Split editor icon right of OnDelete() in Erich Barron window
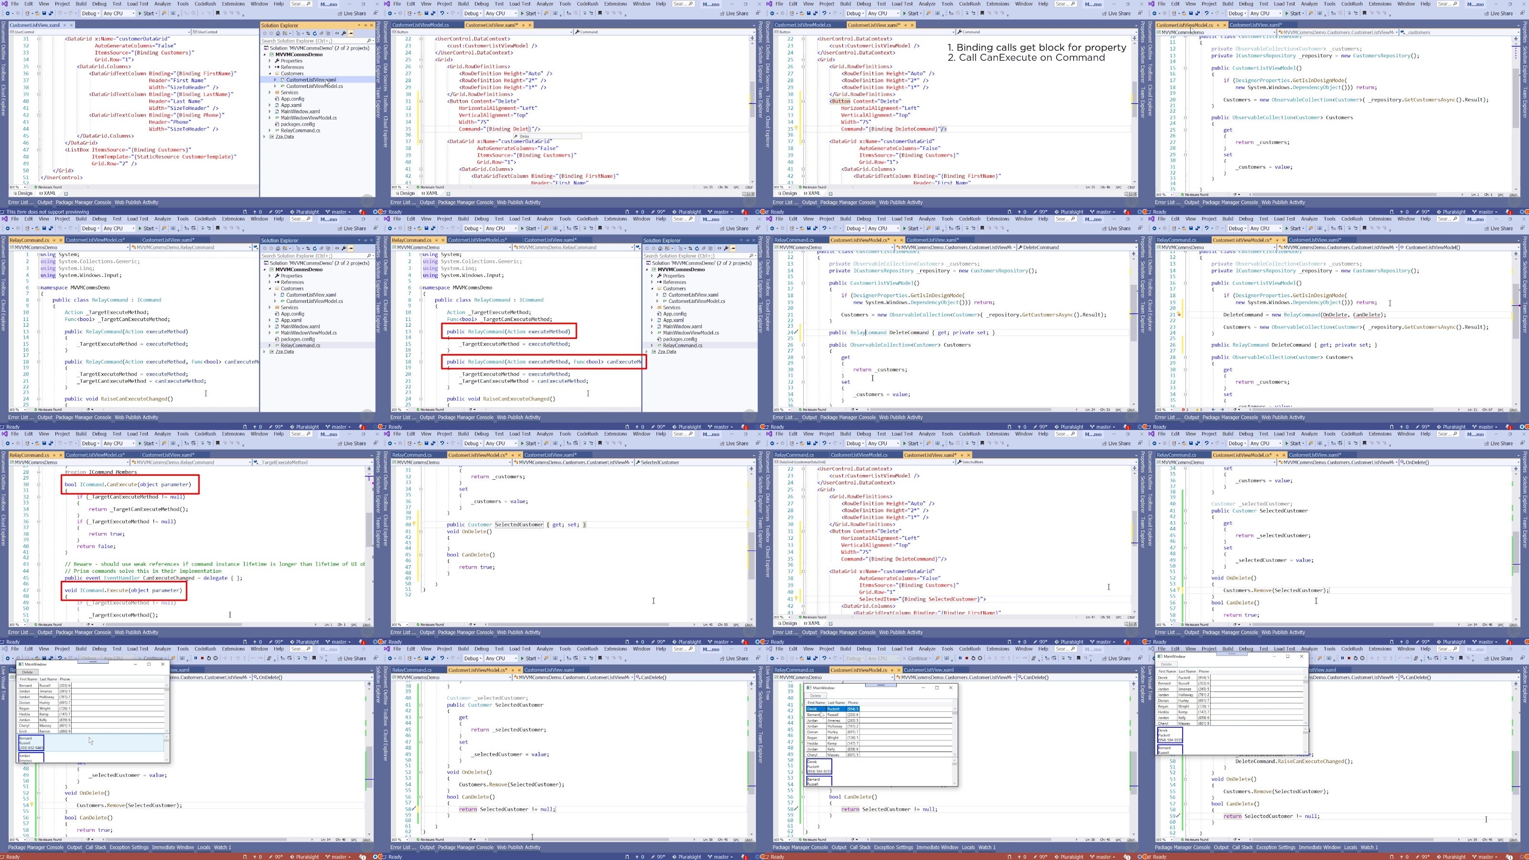This screenshot has height=860, width=1529. (x=370, y=684)
